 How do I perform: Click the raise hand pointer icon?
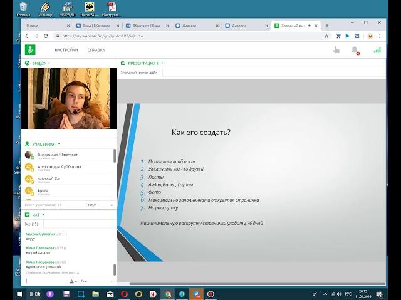click(x=336, y=50)
